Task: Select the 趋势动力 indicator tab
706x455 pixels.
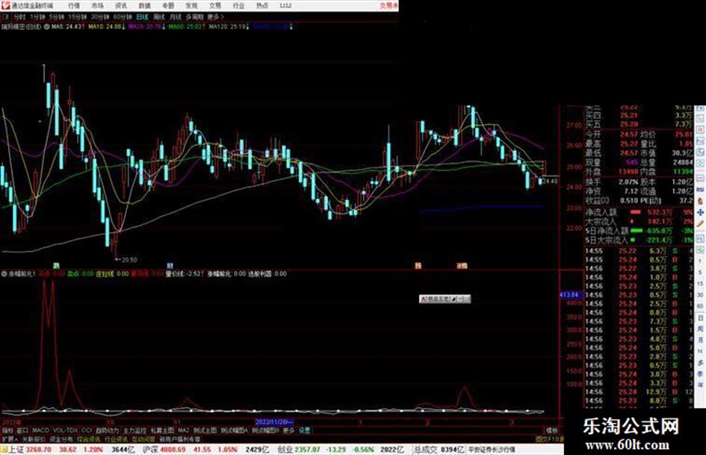Action: pos(108,430)
